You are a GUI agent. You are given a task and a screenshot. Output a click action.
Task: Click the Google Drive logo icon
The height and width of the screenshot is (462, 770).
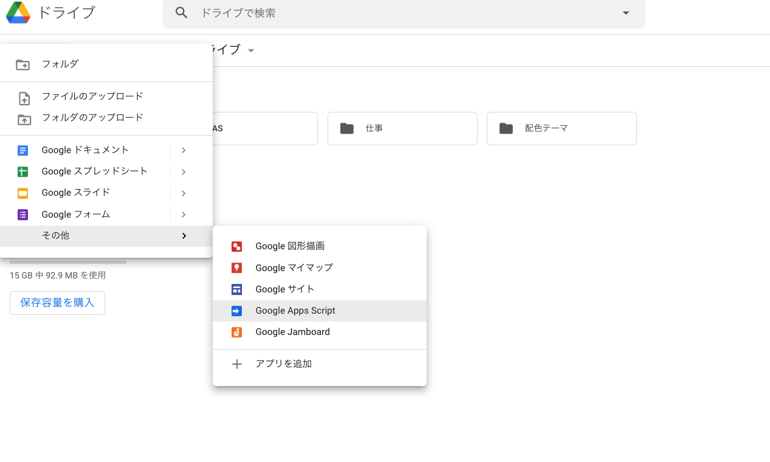click(x=18, y=13)
